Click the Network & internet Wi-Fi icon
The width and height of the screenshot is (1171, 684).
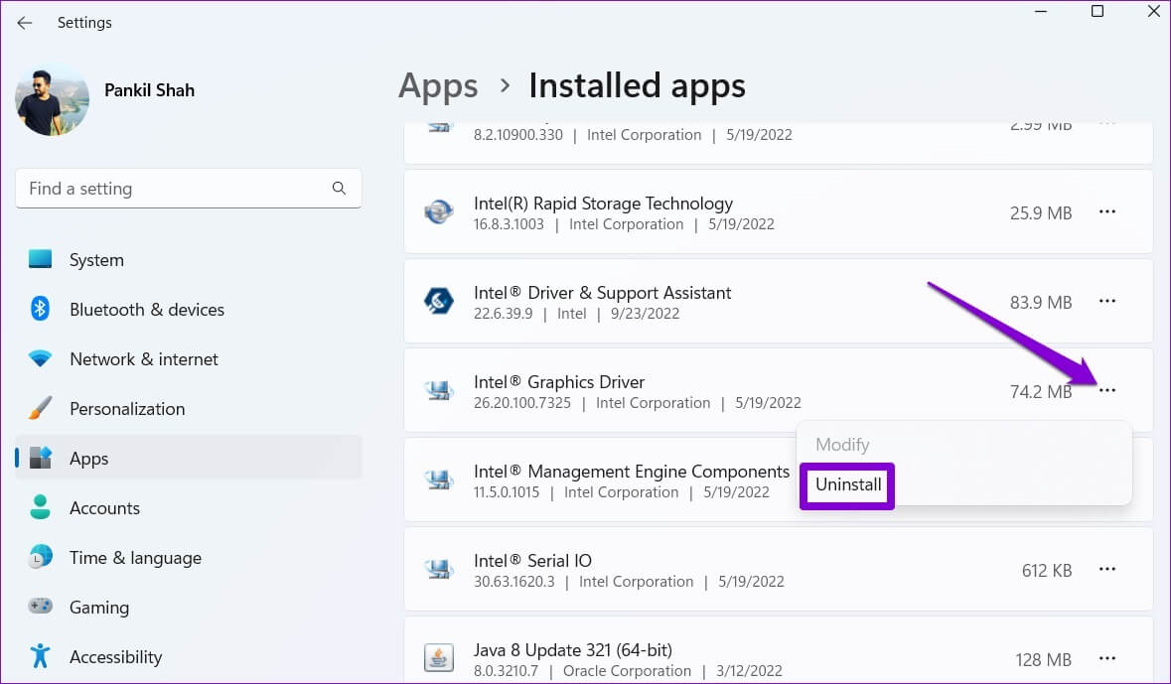[41, 358]
